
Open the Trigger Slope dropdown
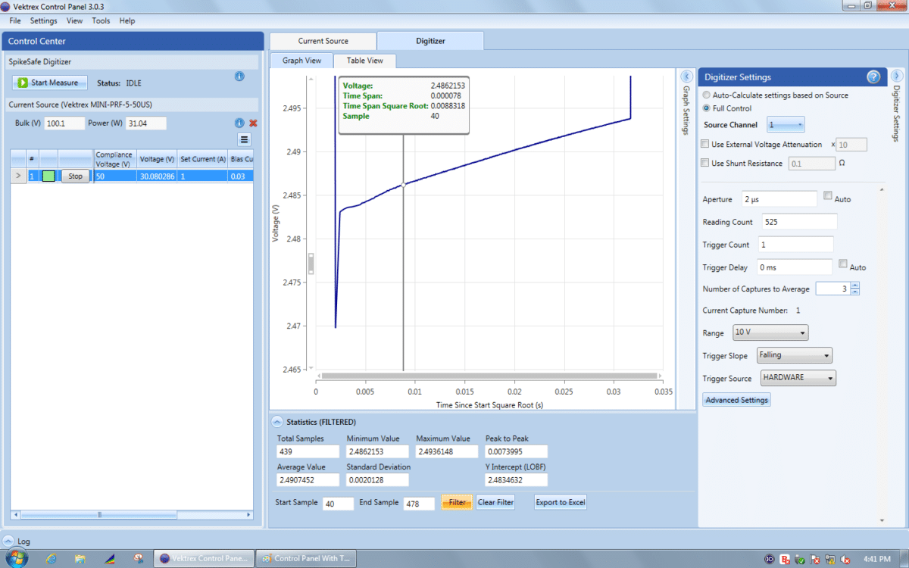click(794, 355)
